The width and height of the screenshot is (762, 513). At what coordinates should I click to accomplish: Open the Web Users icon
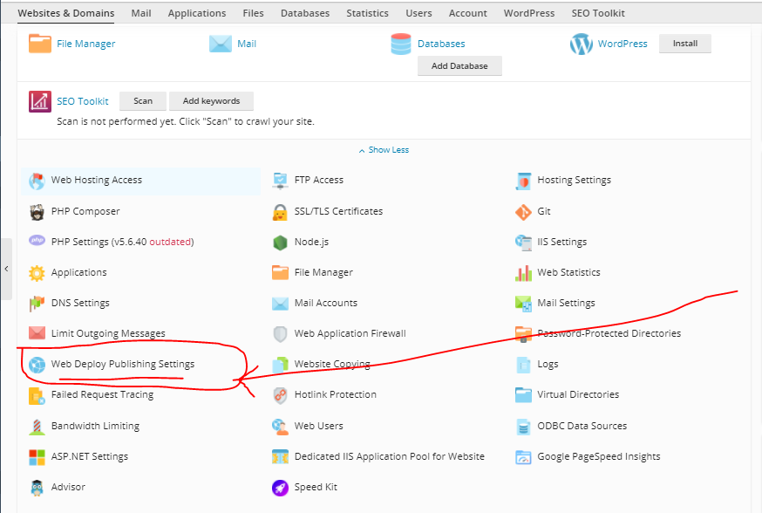point(280,427)
